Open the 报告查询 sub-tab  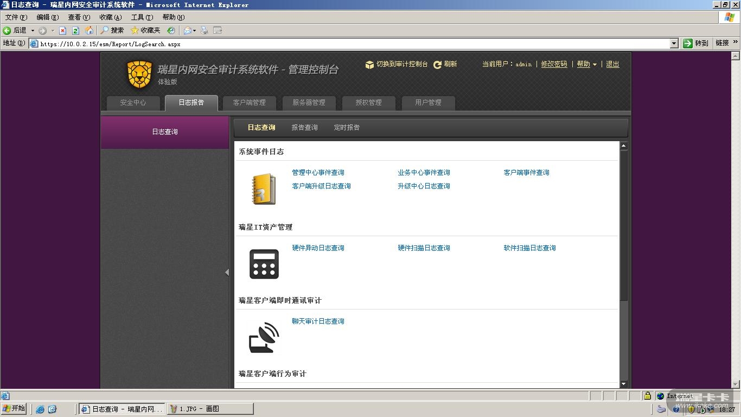pos(304,128)
